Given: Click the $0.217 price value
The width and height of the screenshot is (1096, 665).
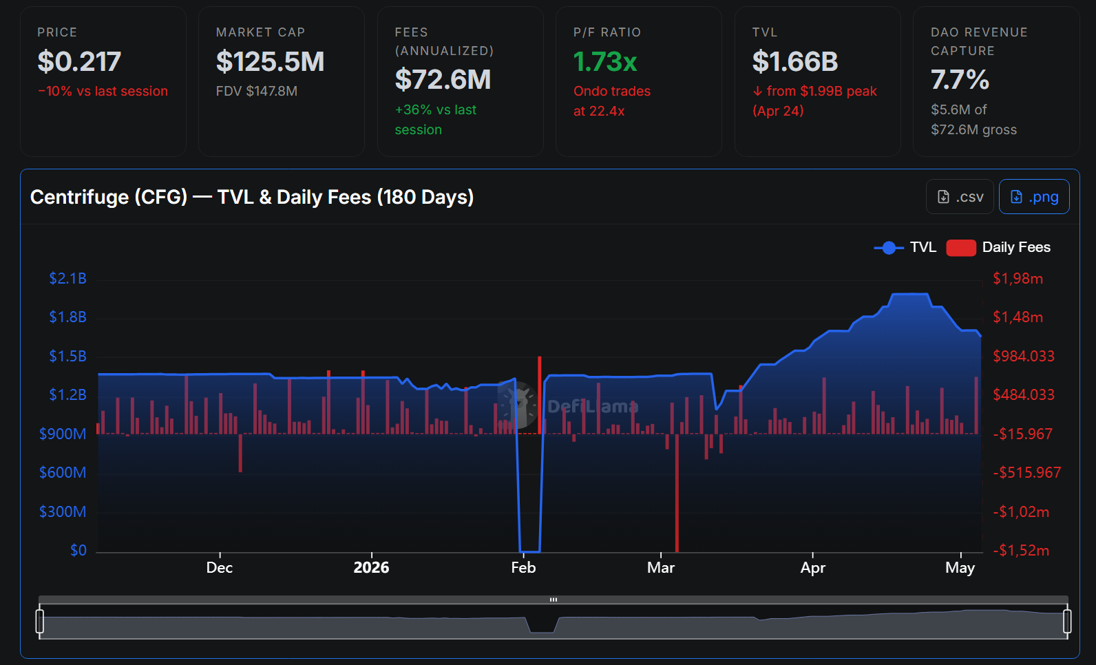Looking at the screenshot, I should tap(79, 62).
